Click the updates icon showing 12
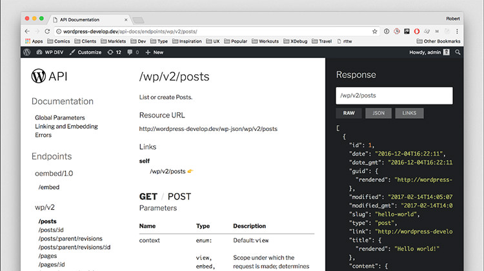 click(x=114, y=52)
